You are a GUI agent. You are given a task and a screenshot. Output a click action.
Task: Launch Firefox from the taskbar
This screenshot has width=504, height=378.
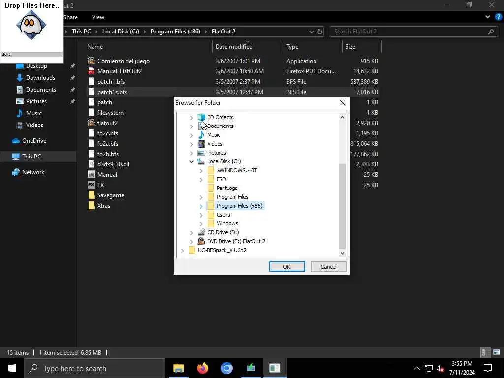pyautogui.click(x=202, y=368)
